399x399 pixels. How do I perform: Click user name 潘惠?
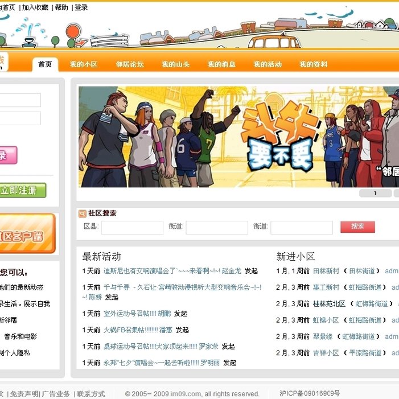point(166,330)
